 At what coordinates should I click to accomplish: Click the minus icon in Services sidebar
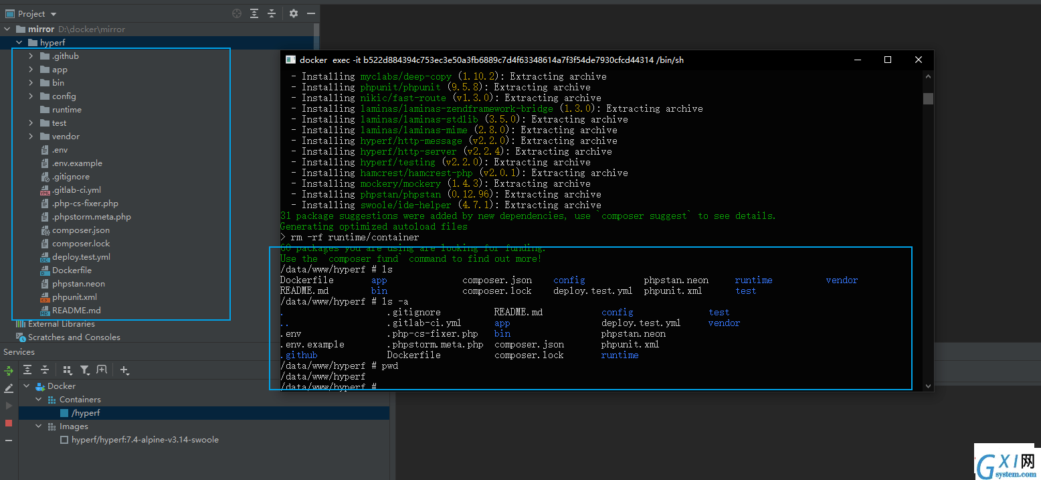[9, 441]
